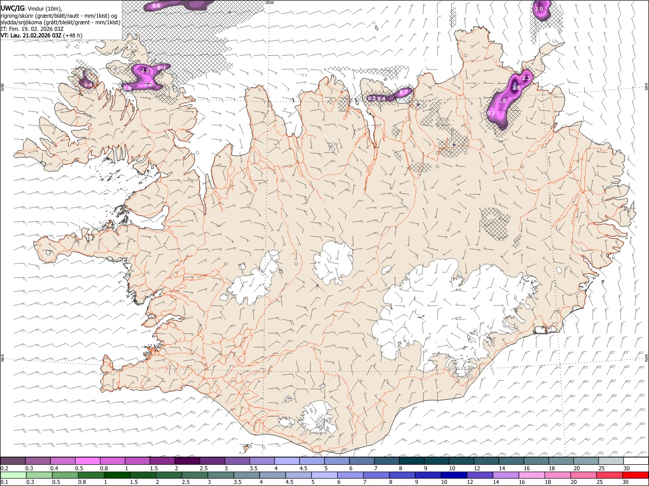Click the 1.5 precipitation value in the northeast

(x=502, y=101)
